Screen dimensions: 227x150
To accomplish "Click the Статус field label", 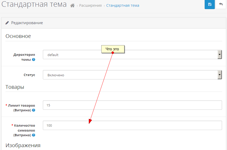I will coord(29,75).
